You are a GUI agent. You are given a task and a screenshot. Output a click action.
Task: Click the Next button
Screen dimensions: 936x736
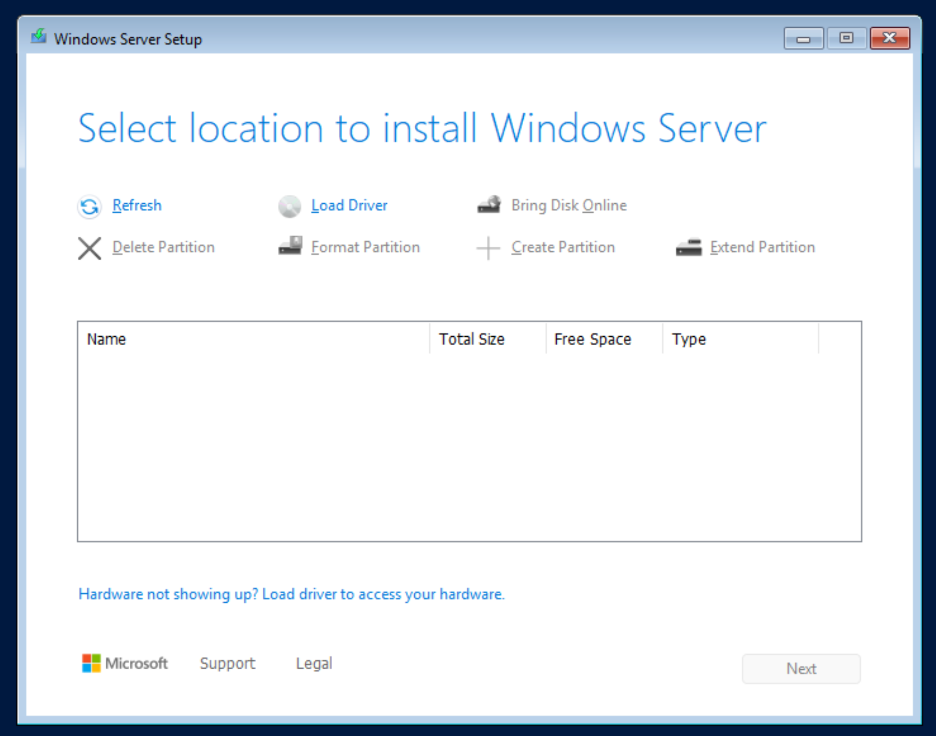pyautogui.click(x=801, y=669)
